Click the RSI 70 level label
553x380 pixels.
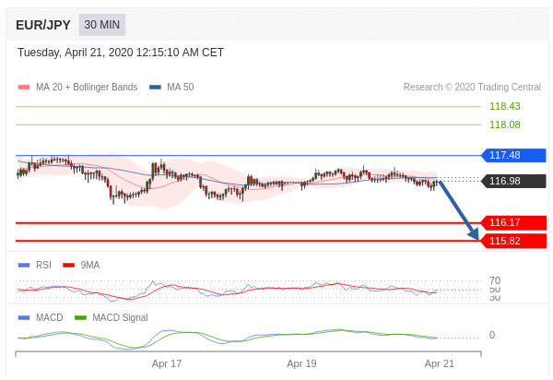tap(495, 281)
